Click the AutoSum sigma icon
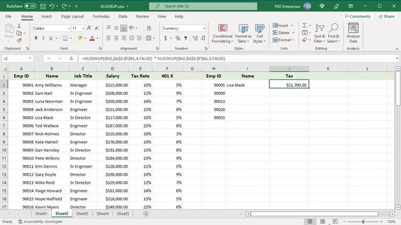The image size is (401, 225). click(305, 26)
